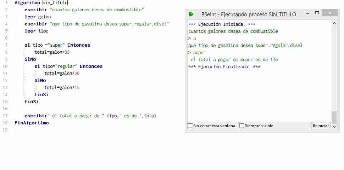Click the 'SiNo' keyword on line 9
The height and width of the screenshot is (170, 344).
point(30,59)
